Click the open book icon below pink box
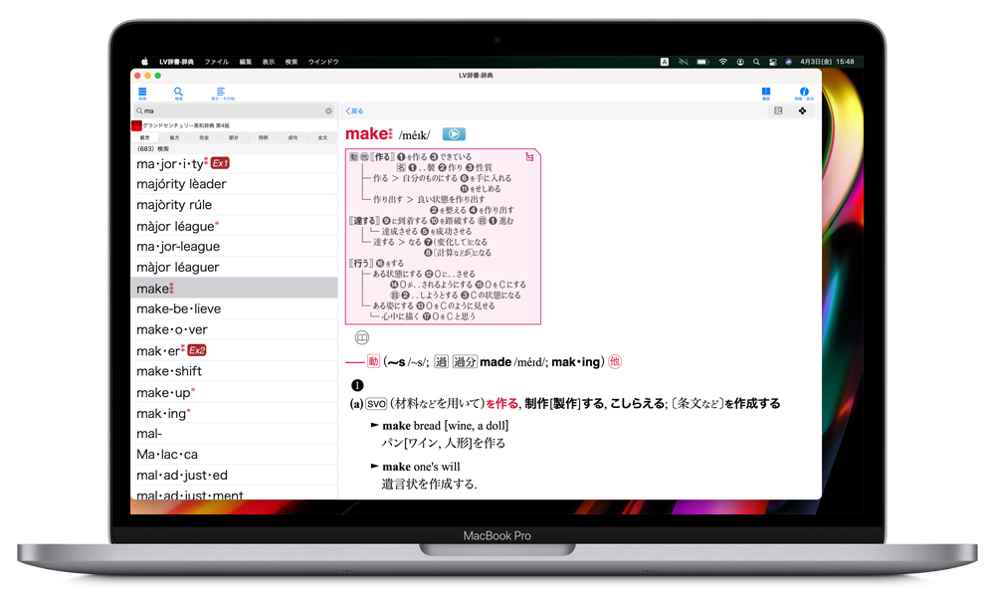The image size is (995, 597). [x=362, y=337]
